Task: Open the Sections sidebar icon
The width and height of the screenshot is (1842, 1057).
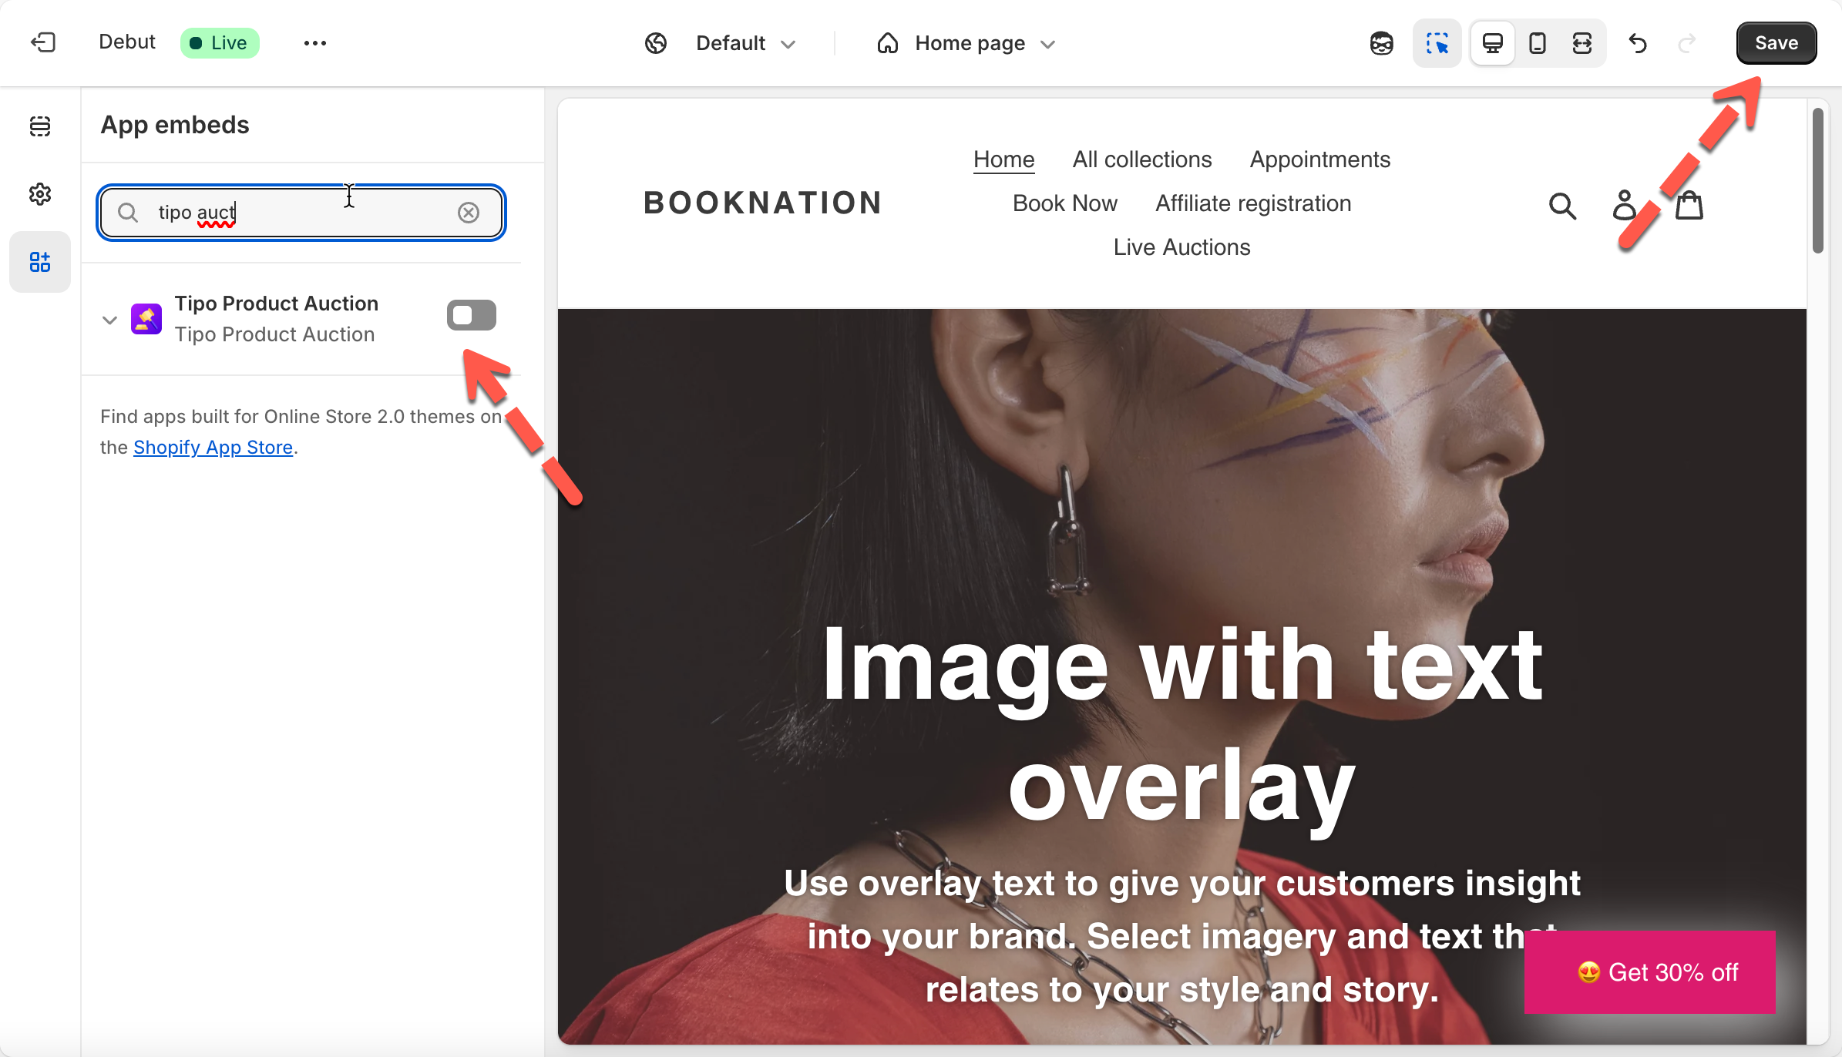Action: [x=40, y=126]
